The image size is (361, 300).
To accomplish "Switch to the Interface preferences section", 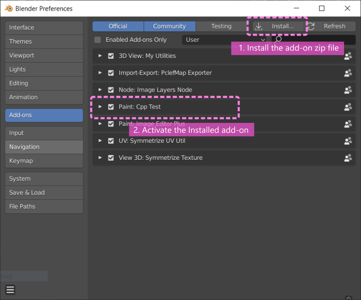I will tap(44, 28).
